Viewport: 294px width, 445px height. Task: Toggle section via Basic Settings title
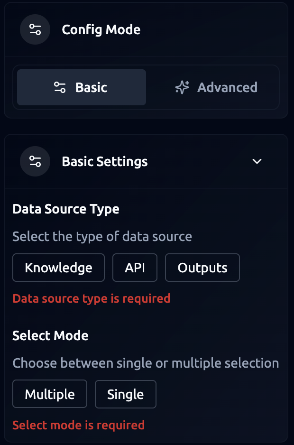tap(105, 161)
